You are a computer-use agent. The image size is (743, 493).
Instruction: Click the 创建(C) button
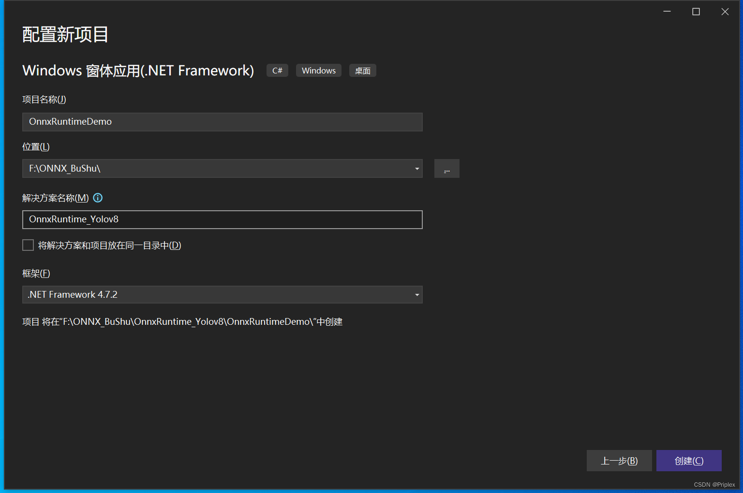689,461
